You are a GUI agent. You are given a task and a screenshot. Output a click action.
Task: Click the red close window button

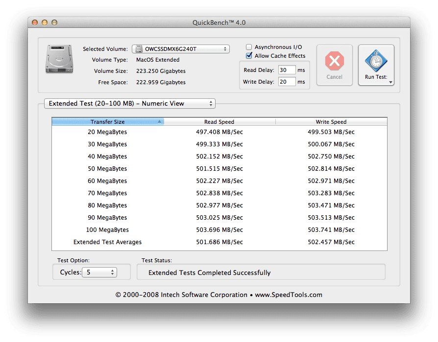(35, 23)
